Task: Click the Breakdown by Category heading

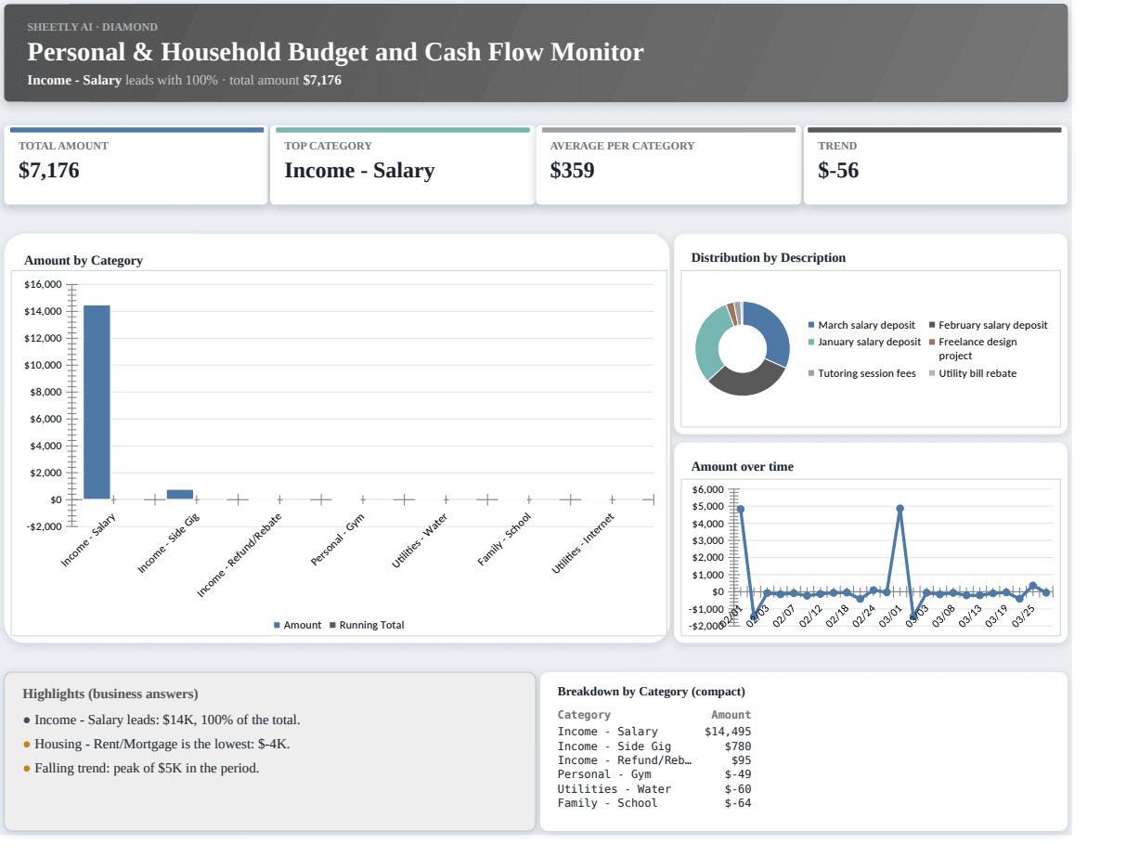Action: point(651,692)
